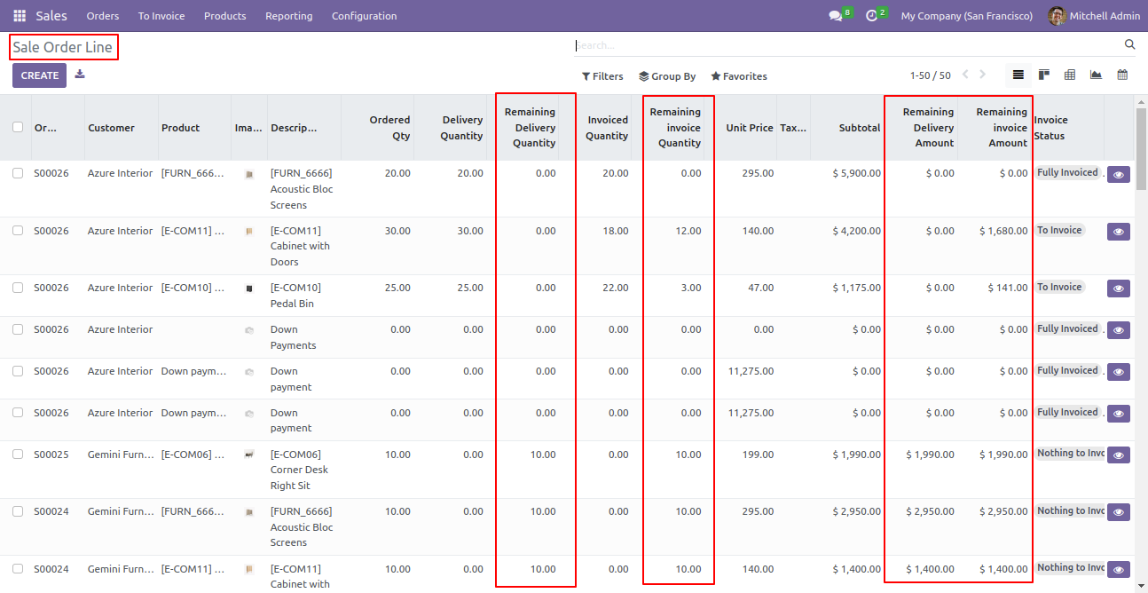This screenshot has height=593, width=1148.
Task: Click eye button on Pedal Bin row
Action: tap(1119, 289)
